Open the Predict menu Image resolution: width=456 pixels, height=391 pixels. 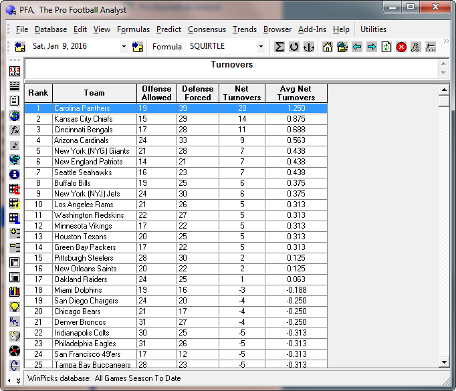(168, 29)
